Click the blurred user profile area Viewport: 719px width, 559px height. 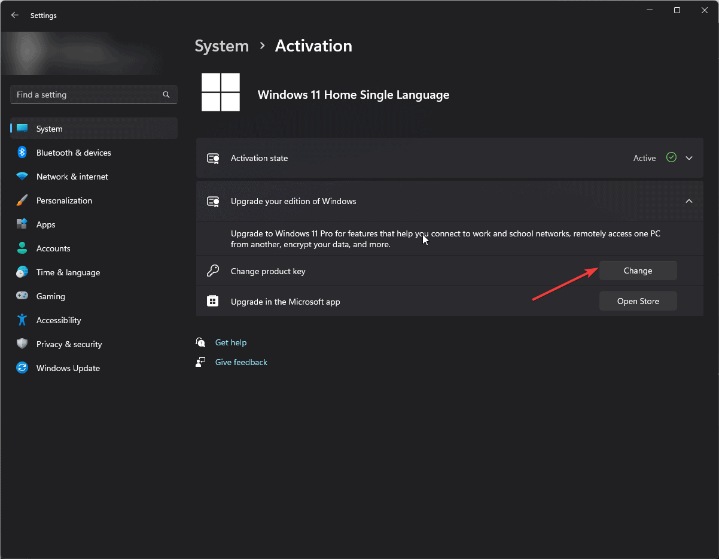(x=83, y=53)
